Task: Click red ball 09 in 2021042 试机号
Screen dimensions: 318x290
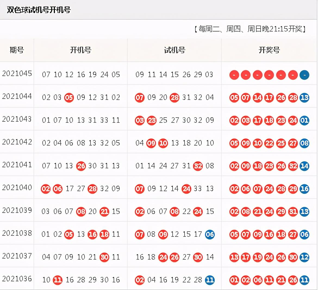Action: [x=151, y=143]
